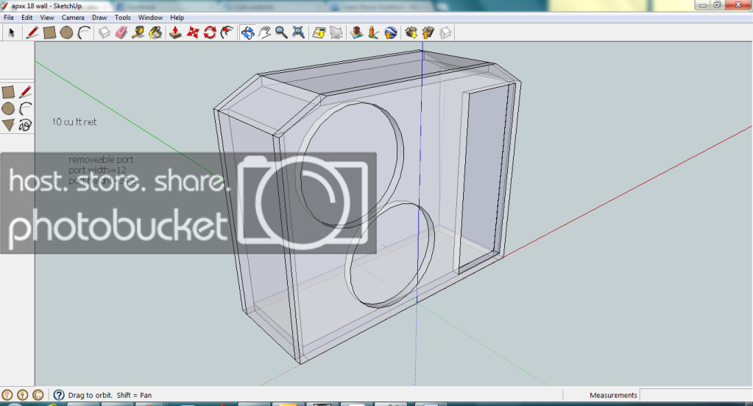Click the second round status bar icon
This screenshot has height=406, width=753.
(x=23, y=395)
